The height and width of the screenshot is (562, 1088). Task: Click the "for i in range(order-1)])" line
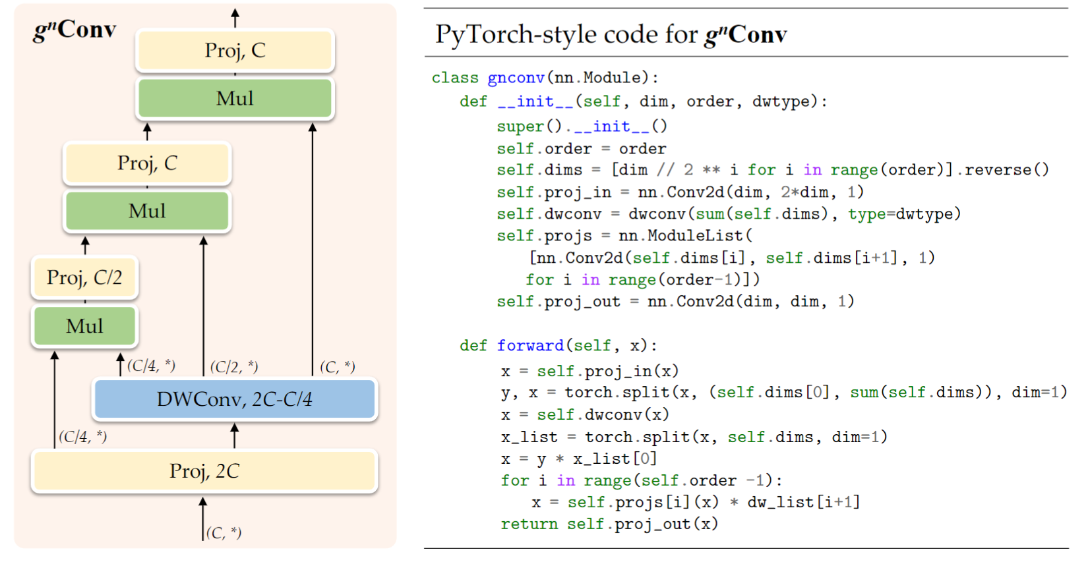coord(643,279)
